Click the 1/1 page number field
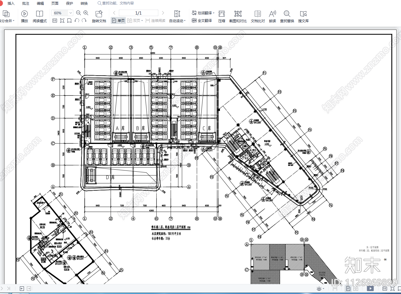 tap(138, 13)
